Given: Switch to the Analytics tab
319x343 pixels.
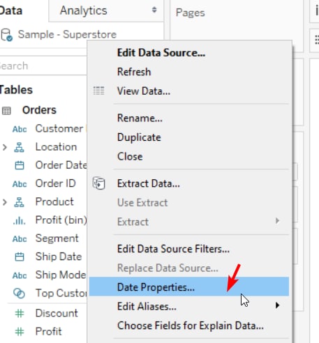Looking at the screenshot, I should [84, 10].
